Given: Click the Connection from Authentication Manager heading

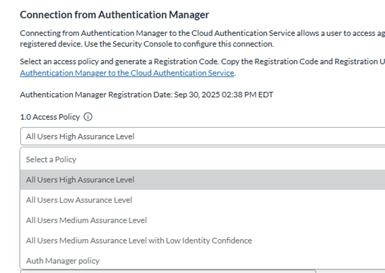Looking at the screenshot, I should pyautogui.click(x=114, y=15).
